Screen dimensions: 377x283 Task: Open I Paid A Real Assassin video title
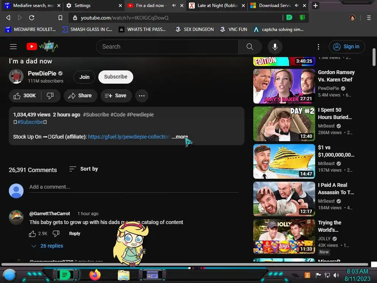point(336,189)
